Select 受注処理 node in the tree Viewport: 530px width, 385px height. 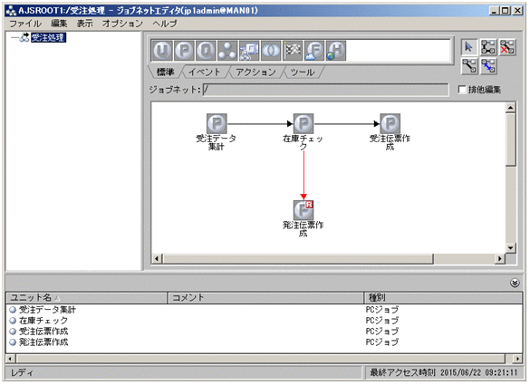(x=48, y=37)
